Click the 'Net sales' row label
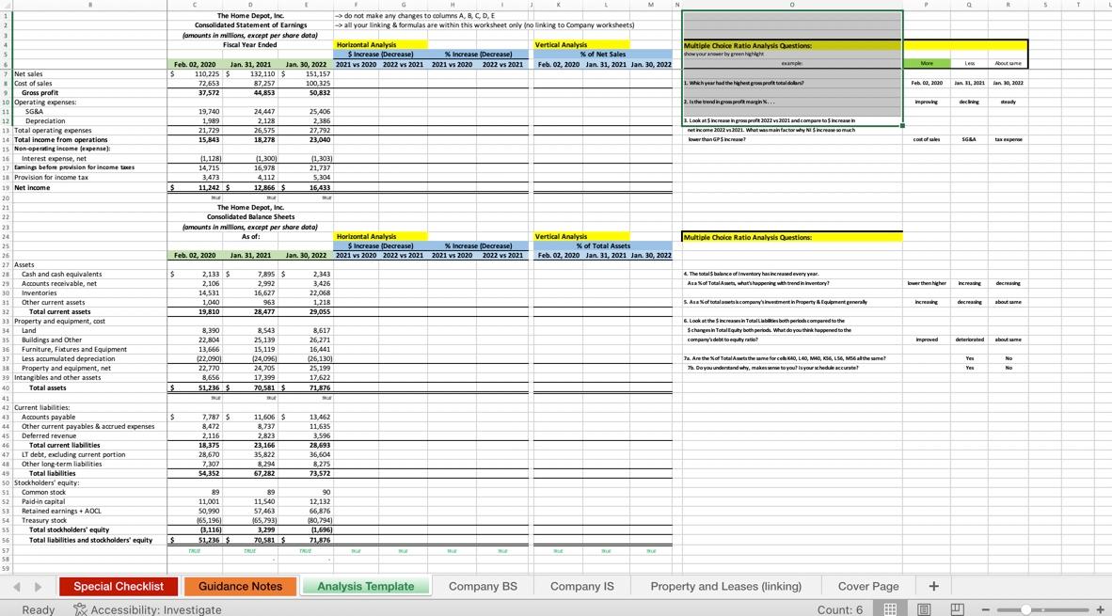The height and width of the screenshot is (616, 1112). tap(28, 73)
